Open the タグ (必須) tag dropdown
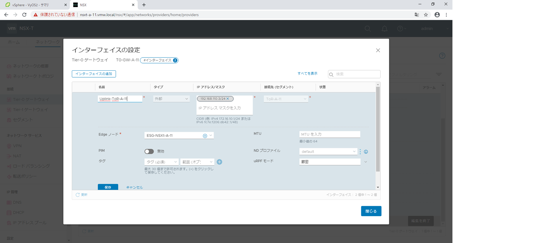 pyautogui.click(x=162, y=162)
